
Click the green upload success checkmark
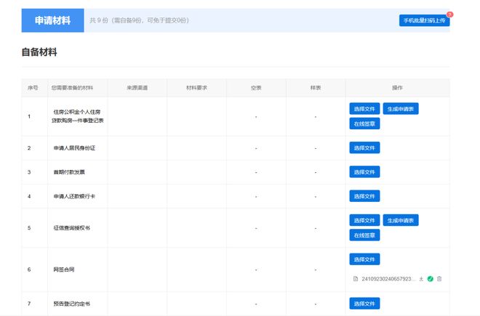point(430,278)
